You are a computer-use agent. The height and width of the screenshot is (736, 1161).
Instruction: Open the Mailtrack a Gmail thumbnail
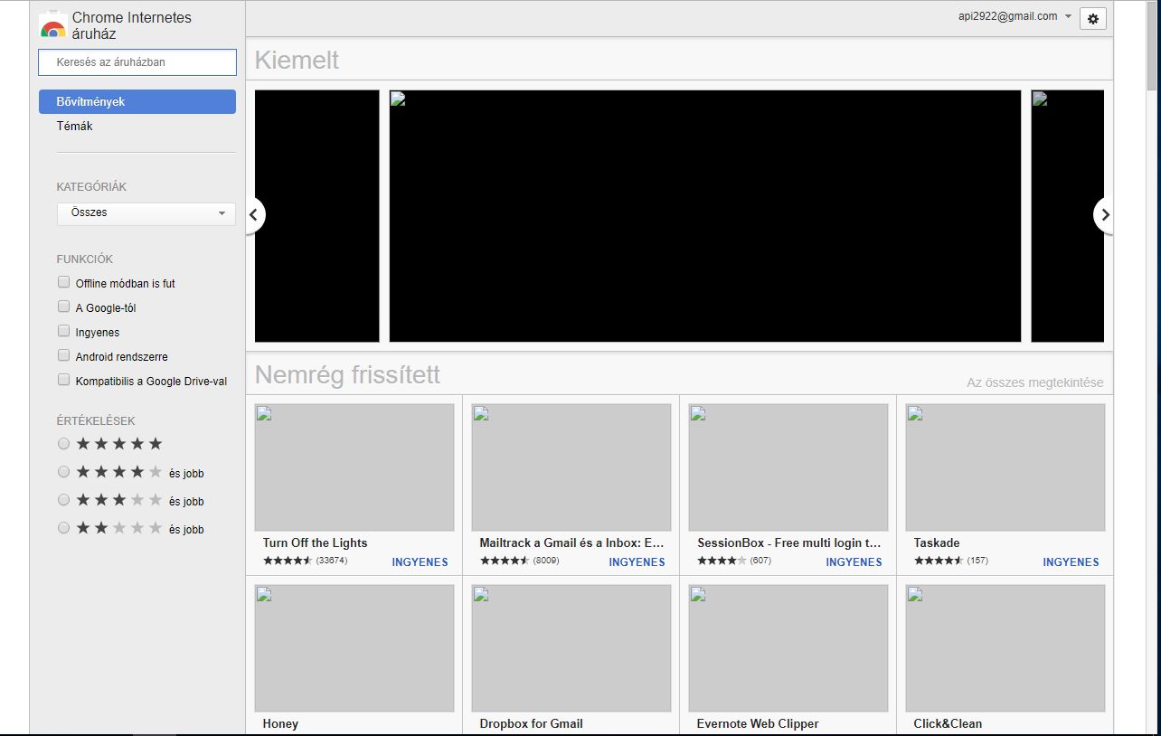(x=571, y=467)
